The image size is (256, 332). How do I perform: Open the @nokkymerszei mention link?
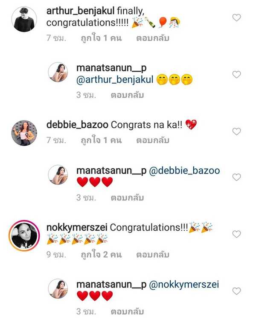[x=184, y=285]
